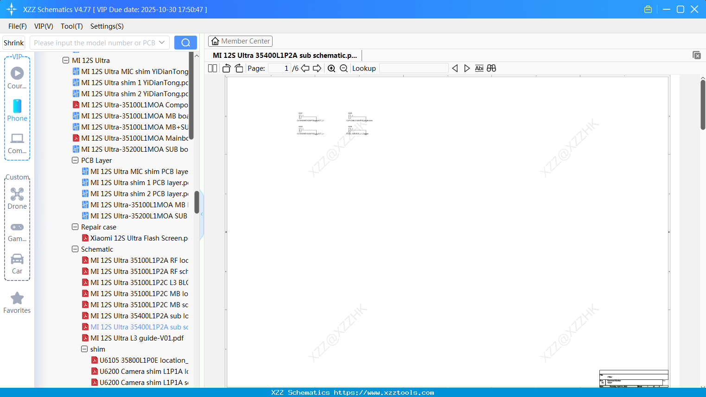Rotate the schematic counterclockwise

pos(226,68)
